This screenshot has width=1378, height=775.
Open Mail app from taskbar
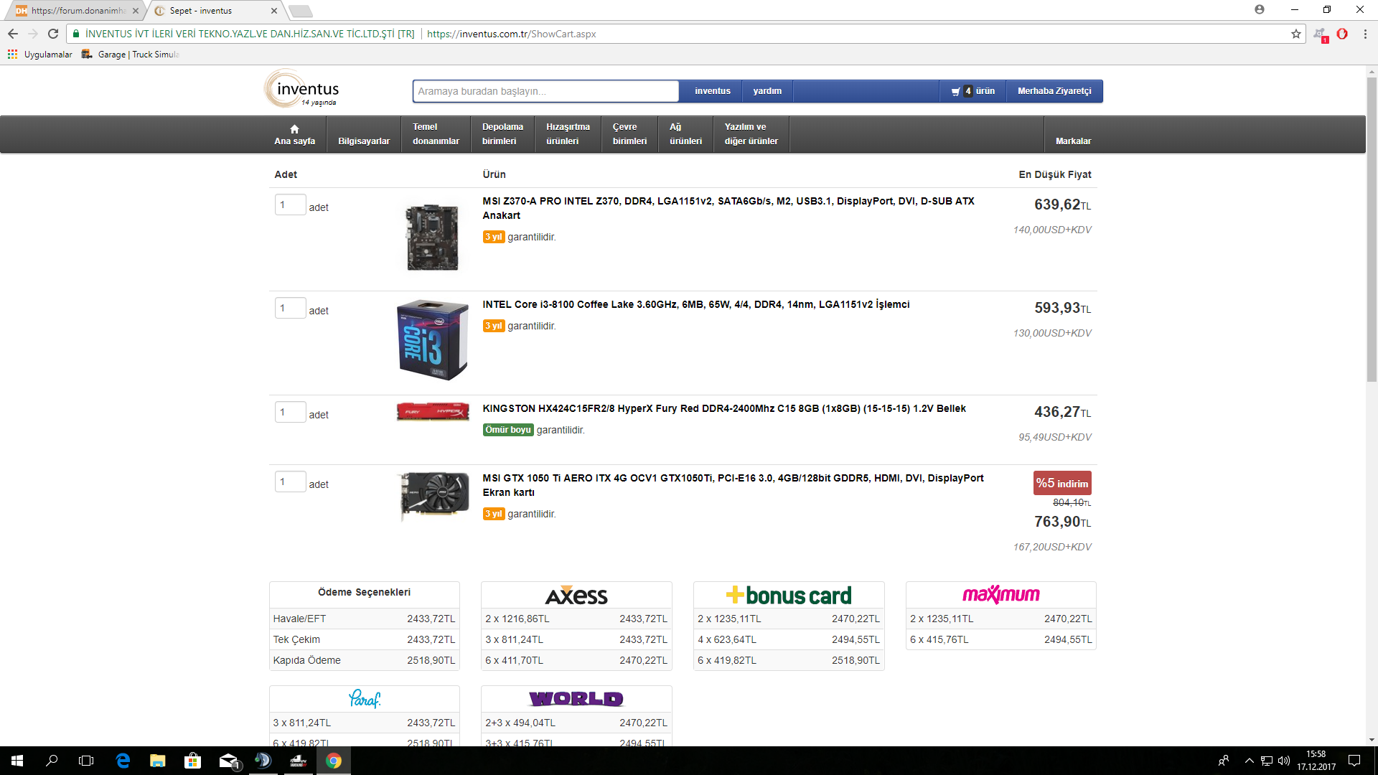pos(228,761)
